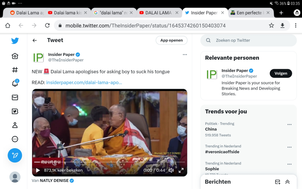Open Twitter Blue icon in sidebar
302x189 pixels.
click(x=15, y=111)
